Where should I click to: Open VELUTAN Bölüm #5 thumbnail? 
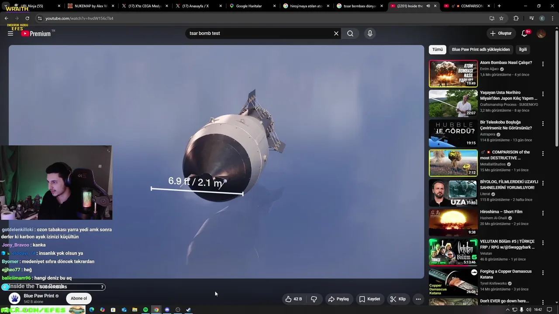coord(453,252)
